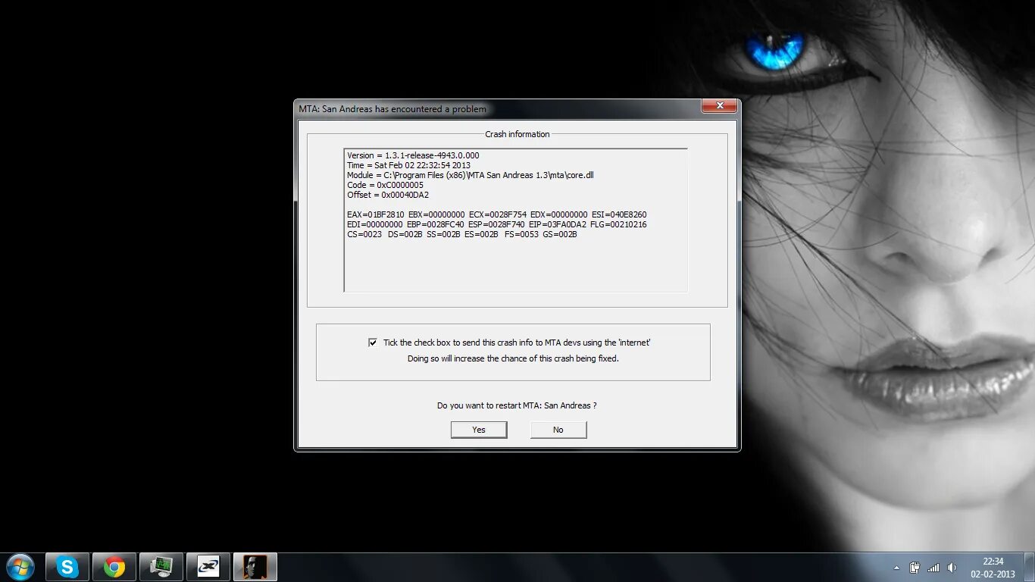Click the 'Version = 1.3.1-release-4943.0.000' line

point(413,155)
